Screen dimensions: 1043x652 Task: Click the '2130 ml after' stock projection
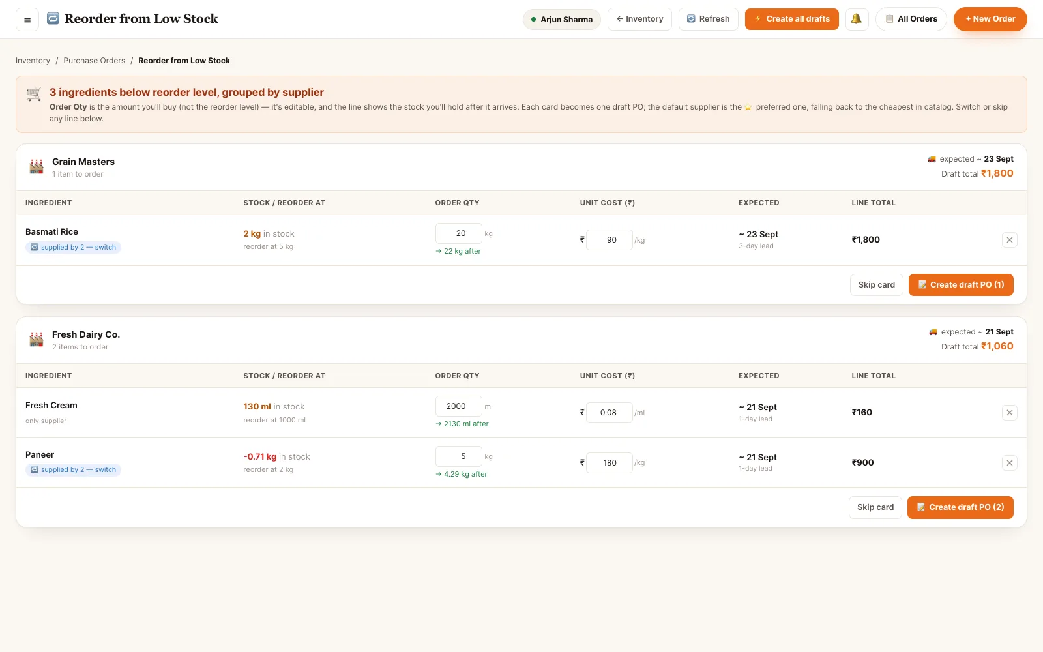pyautogui.click(x=462, y=424)
